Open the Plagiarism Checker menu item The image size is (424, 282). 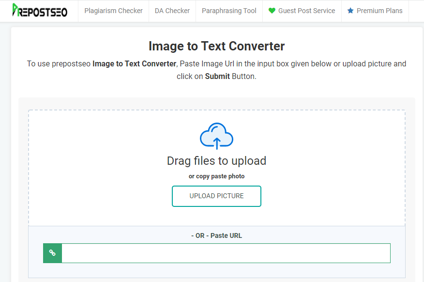pos(114,11)
